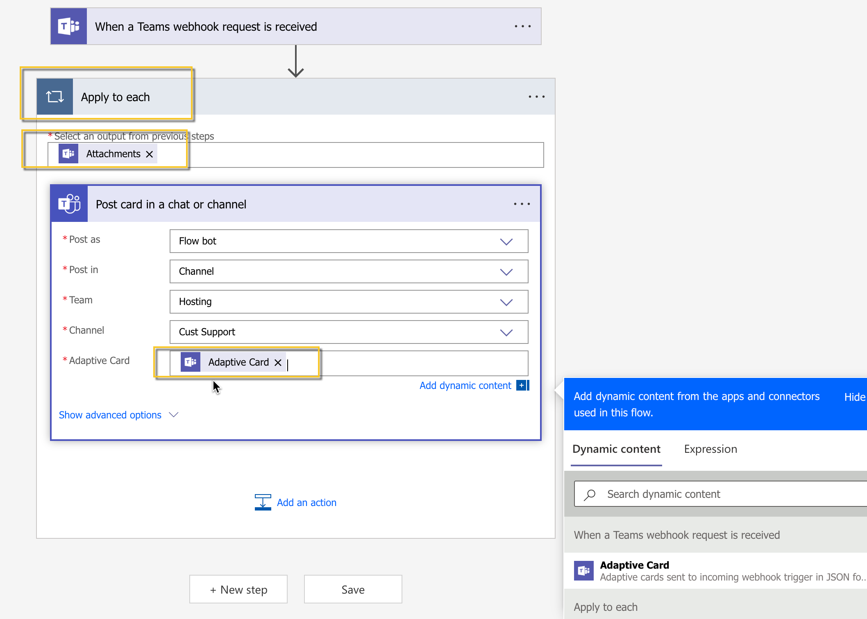Click the Save button

pyautogui.click(x=353, y=590)
